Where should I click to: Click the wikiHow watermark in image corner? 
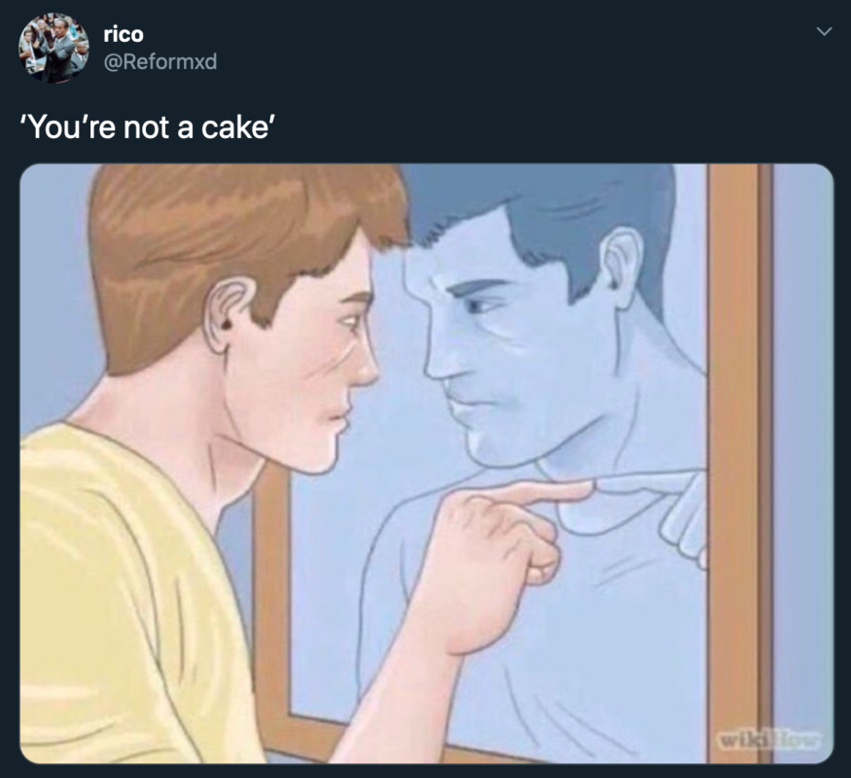point(770,738)
